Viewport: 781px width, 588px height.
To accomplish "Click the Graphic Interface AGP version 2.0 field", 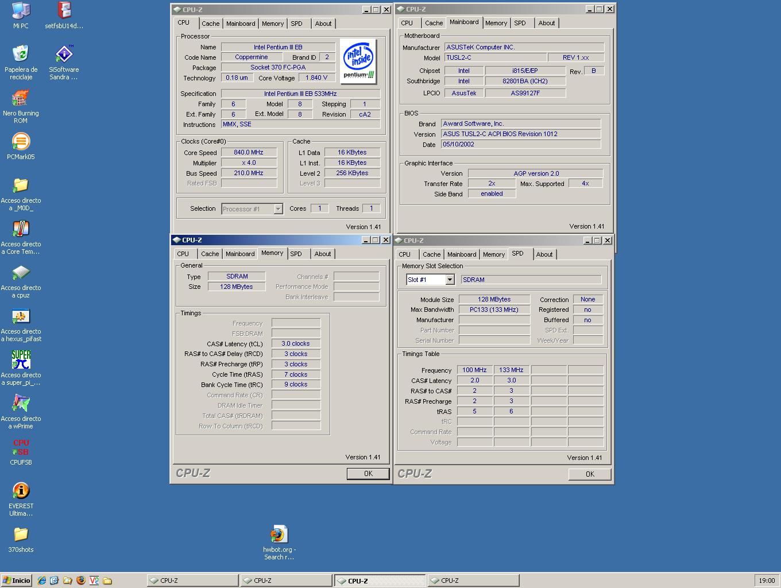I will (x=535, y=173).
